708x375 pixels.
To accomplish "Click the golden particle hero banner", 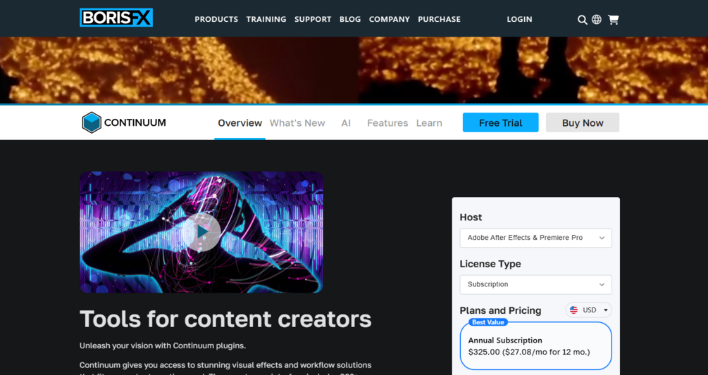I will click(354, 70).
